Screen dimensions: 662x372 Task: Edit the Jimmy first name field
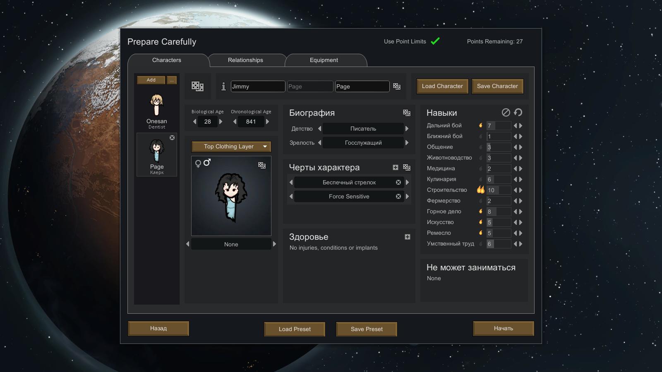(x=258, y=86)
